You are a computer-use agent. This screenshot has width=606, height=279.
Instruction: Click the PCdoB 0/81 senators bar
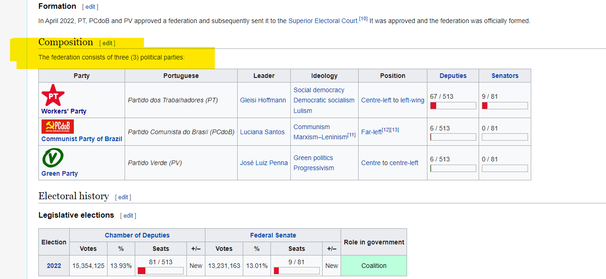tap(505, 137)
